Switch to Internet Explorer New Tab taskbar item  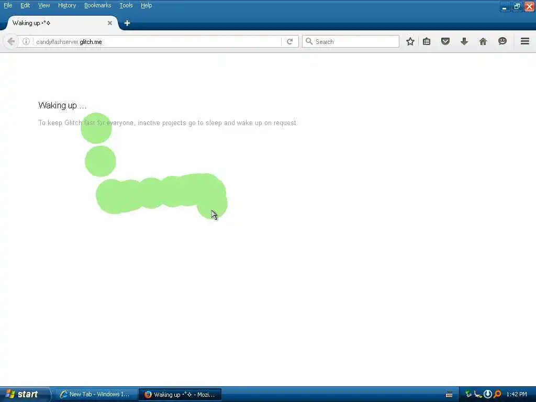pyautogui.click(x=96, y=394)
